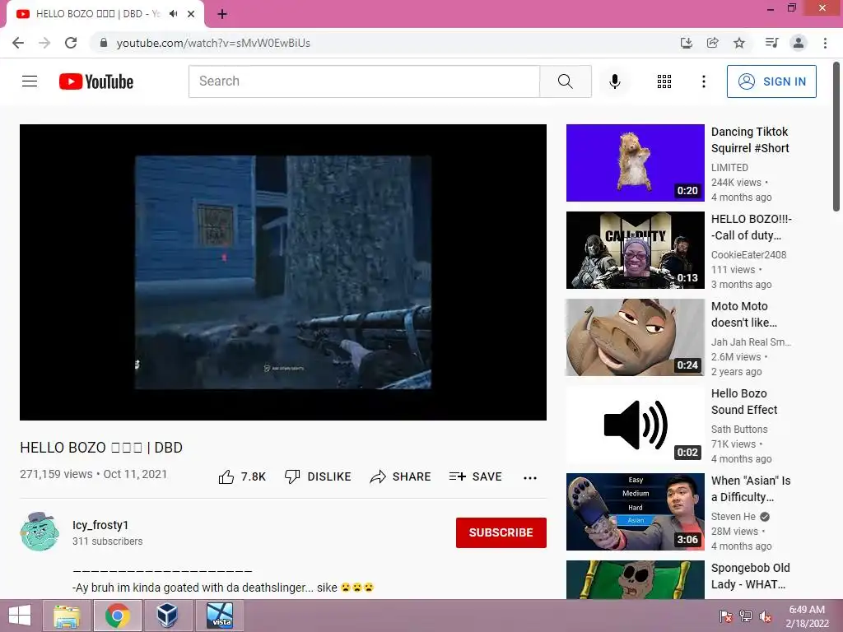
Task: Go to YouTube home via logo
Action: (x=96, y=81)
